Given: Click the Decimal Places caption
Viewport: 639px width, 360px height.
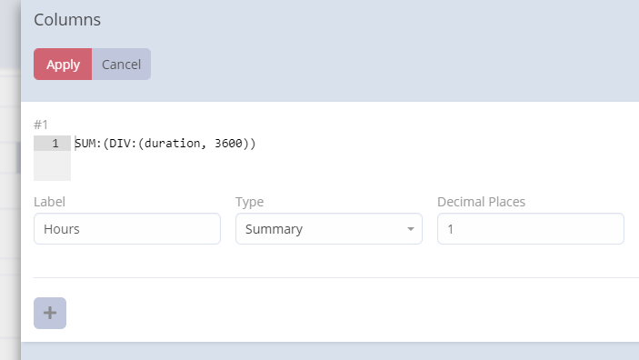Looking at the screenshot, I should click(481, 202).
